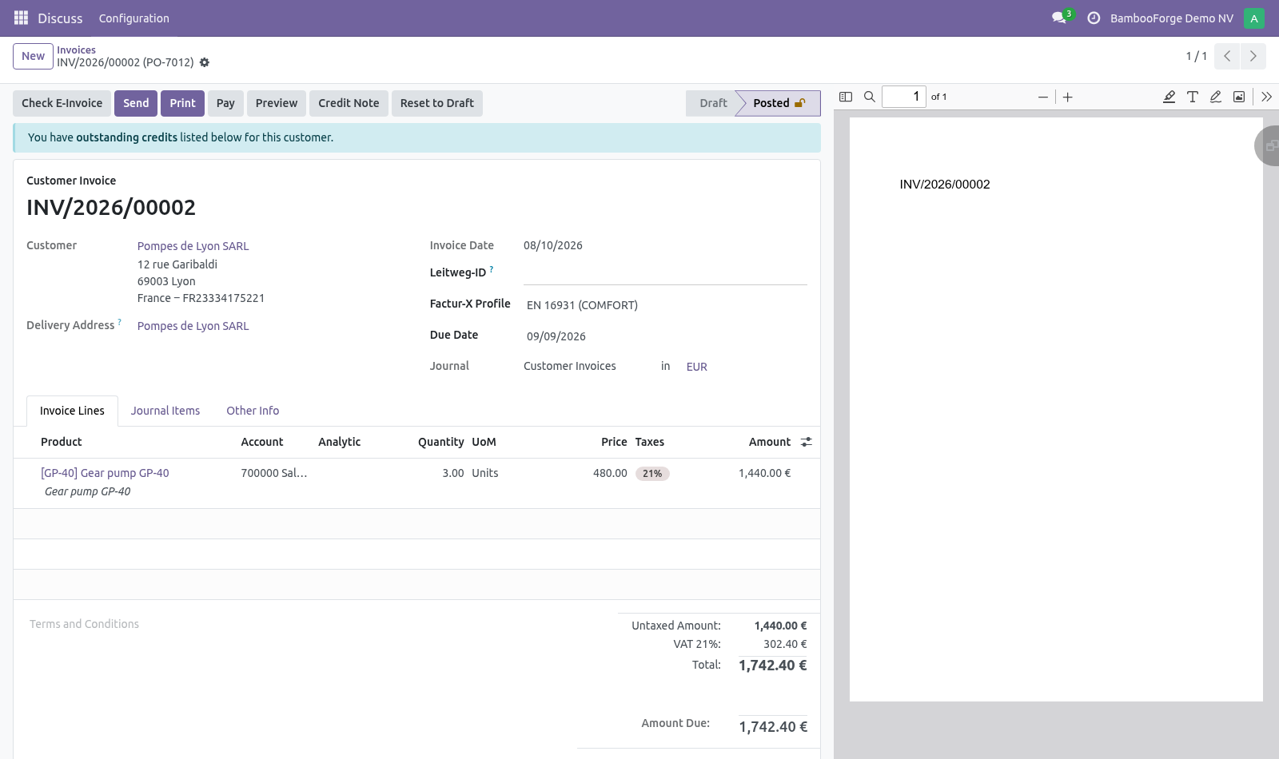This screenshot has height=759, width=1279.
Task: Click the Print button
Action: coord(182,103)
